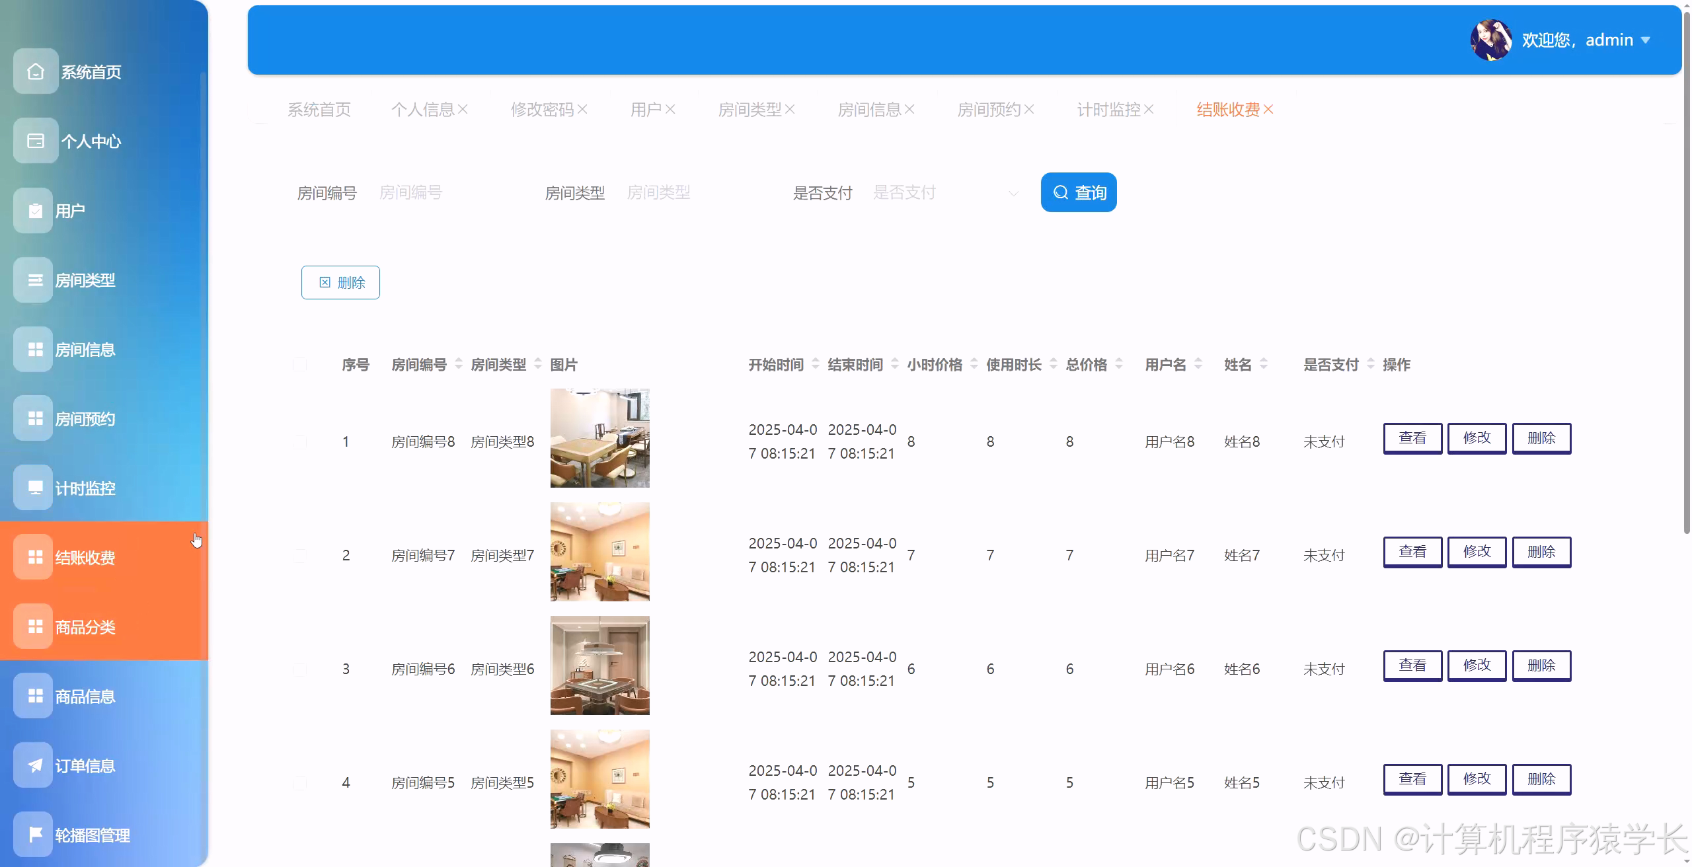Close the 修改密码 tab
The image size is (1692, 867).
(583, 109)
